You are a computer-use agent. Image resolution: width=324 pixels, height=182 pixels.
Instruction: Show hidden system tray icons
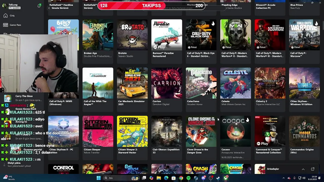pos(283,178)
